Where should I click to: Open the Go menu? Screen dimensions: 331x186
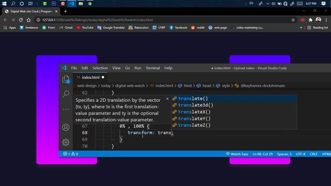point(127,68)
